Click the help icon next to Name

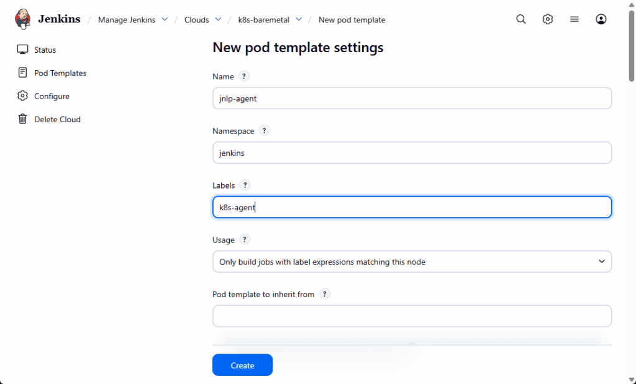tap(244, 76)
